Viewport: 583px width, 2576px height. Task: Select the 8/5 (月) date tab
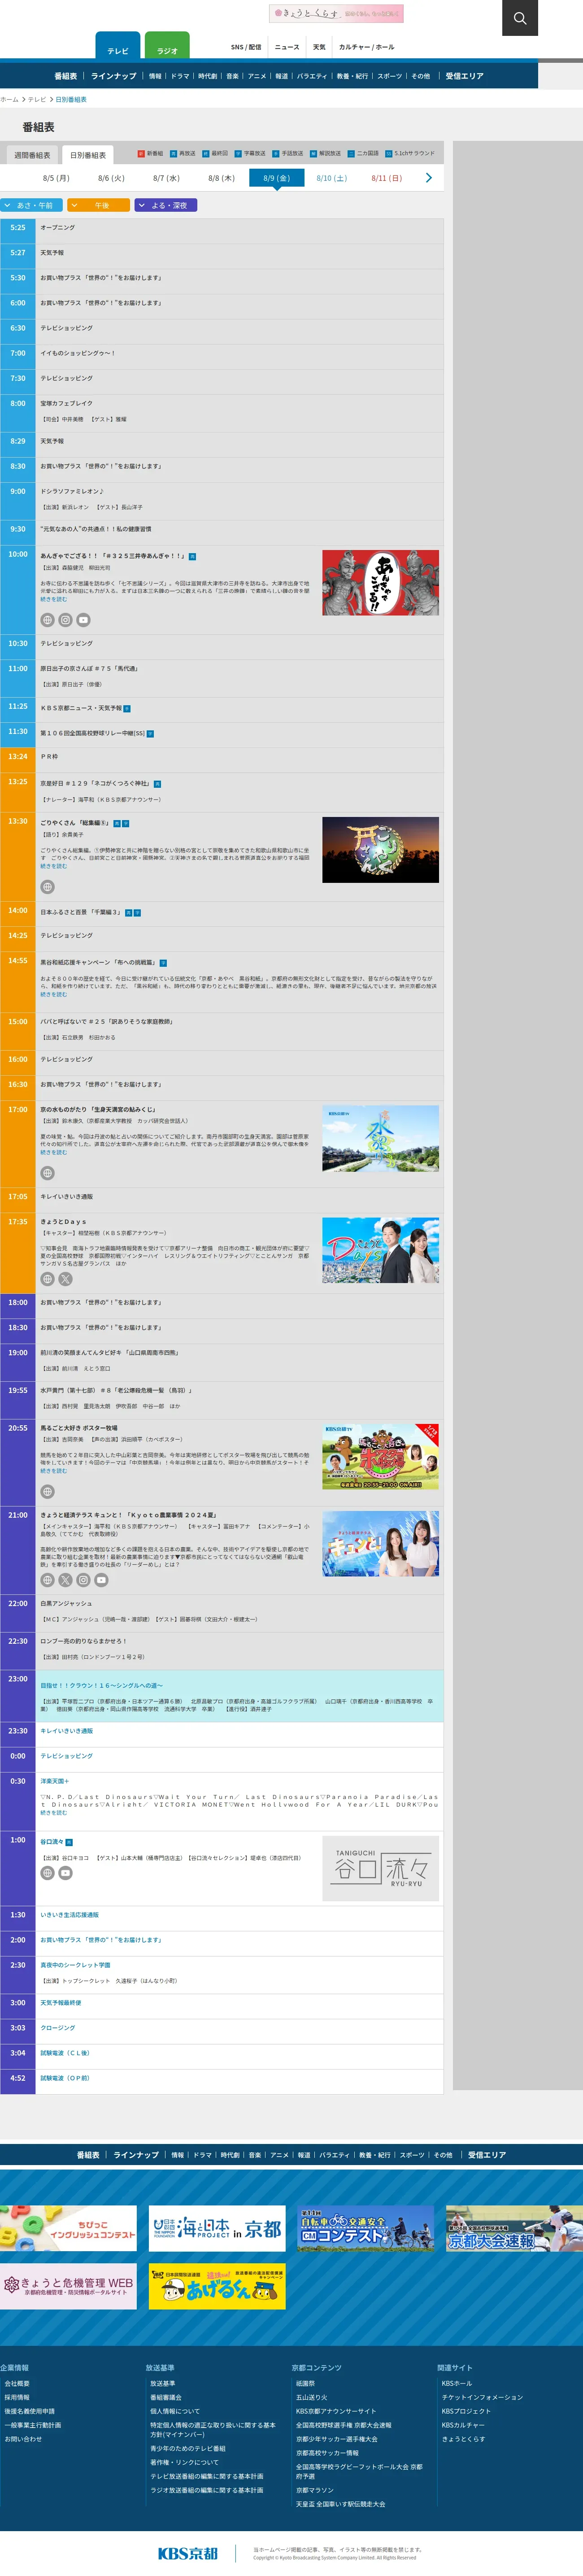56,178
